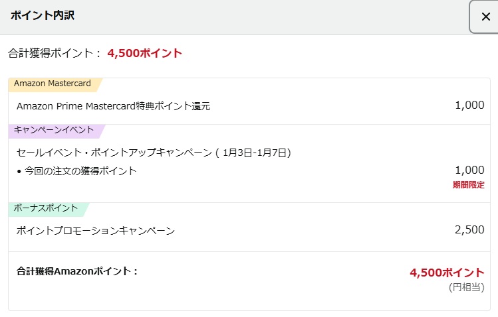Screen dimensions: 498x317
Task: Click the red 4,500ポイント total at top
Action: pyautogui.click(x=144, y=53)
